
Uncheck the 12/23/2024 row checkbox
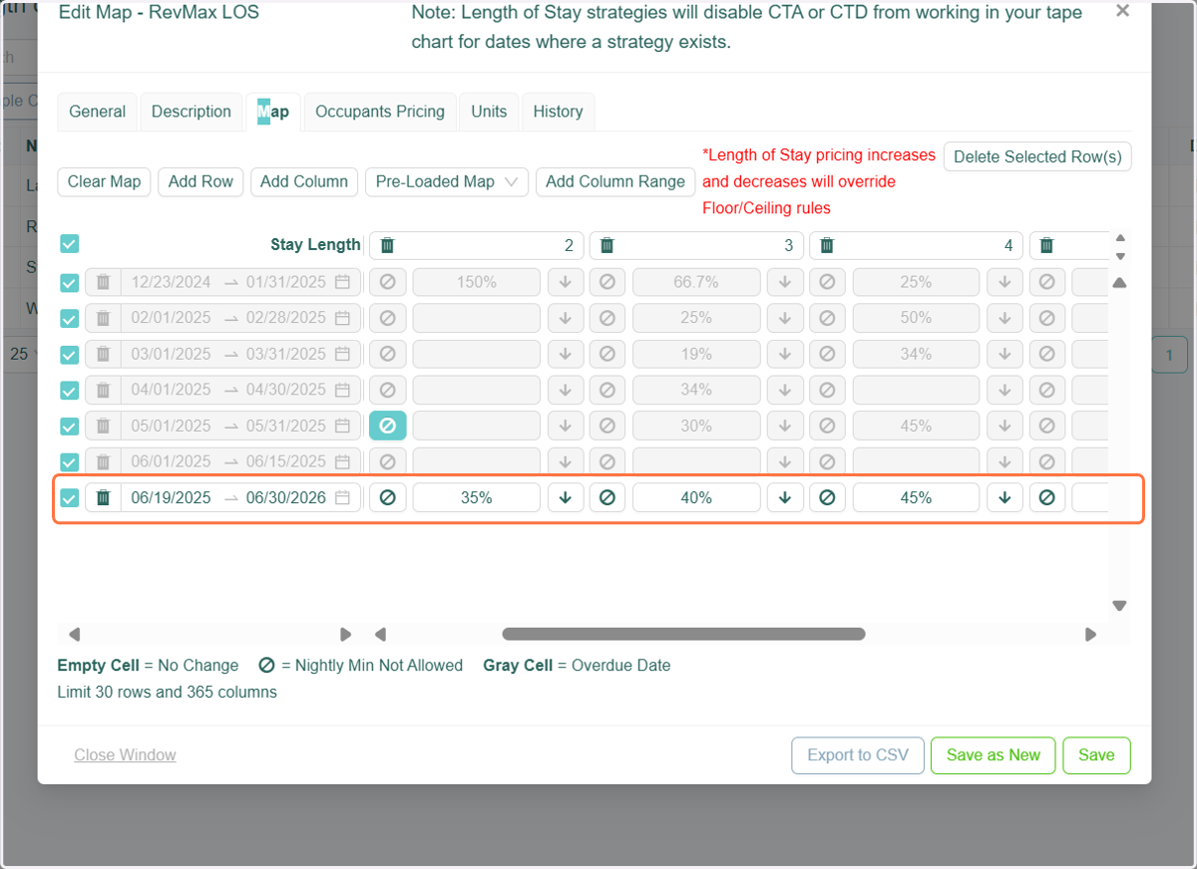(69, 283)
